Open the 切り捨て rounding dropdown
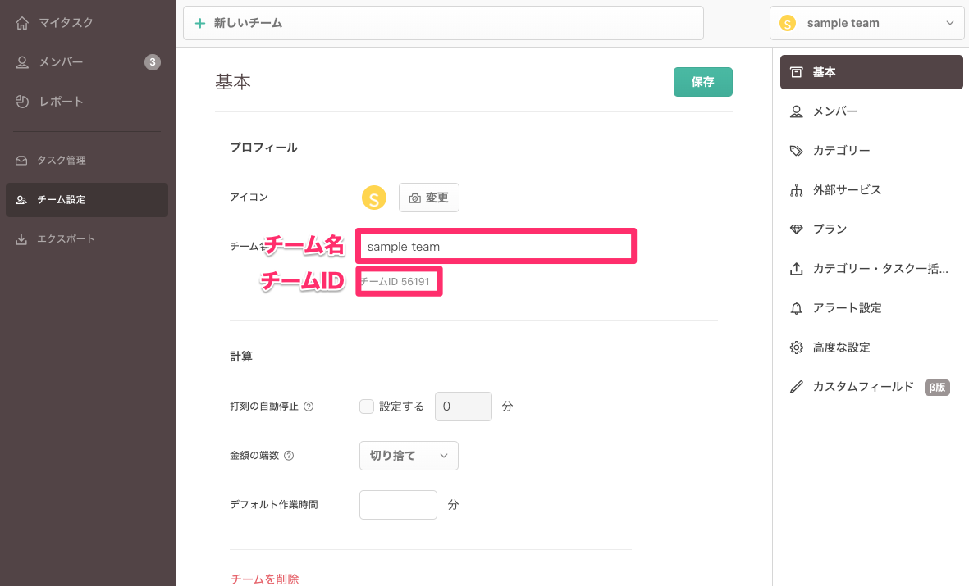Image resolution: width=969 pixels, height=586 pixels. coord(409,456)
